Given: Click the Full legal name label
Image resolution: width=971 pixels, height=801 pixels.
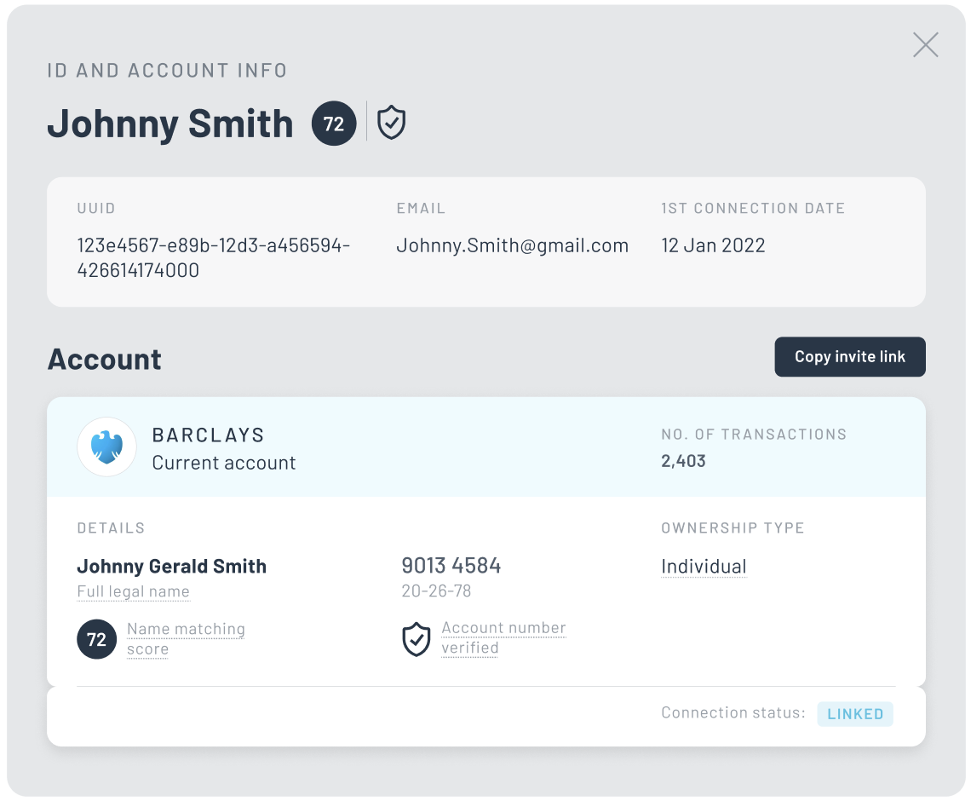Looking at the screenshot, I should pyautogui.click(x=133, y=591).
